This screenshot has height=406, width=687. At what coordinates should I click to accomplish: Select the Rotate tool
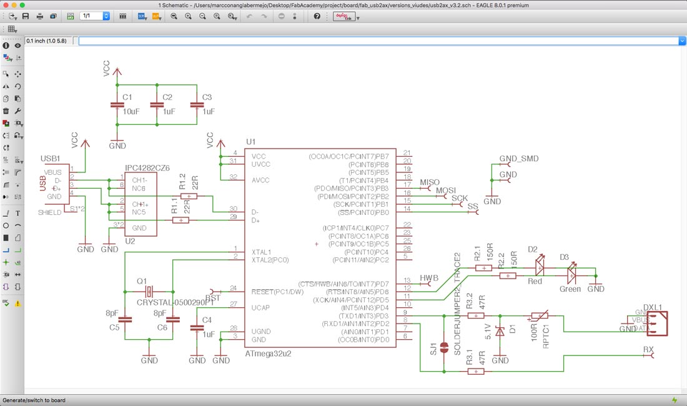point(18,86)
